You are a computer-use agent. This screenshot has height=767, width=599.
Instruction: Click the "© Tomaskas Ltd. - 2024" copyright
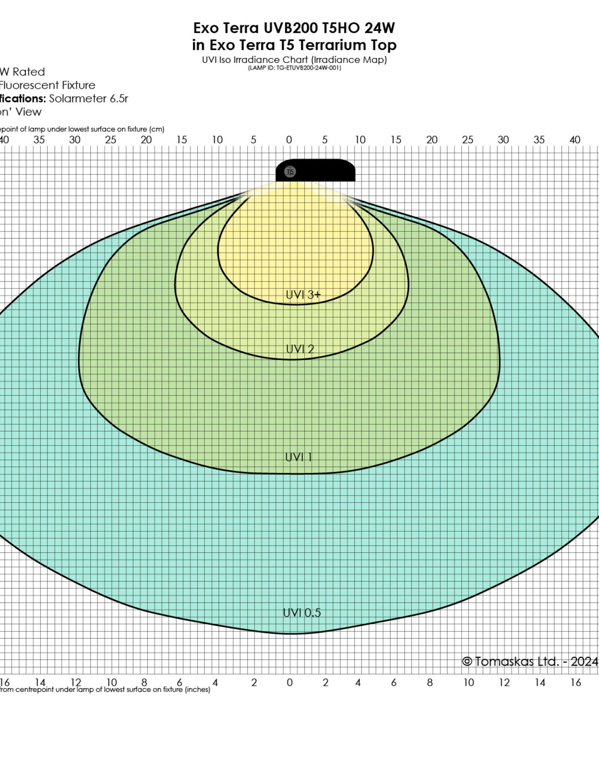click(x=530, y=662)
